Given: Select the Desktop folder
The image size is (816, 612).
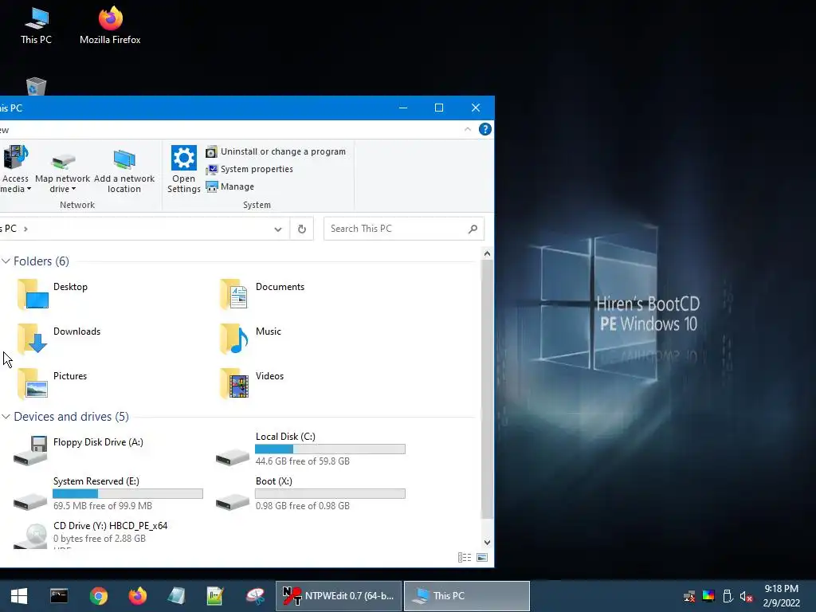Looking at the screenshot, I should 52,294.
